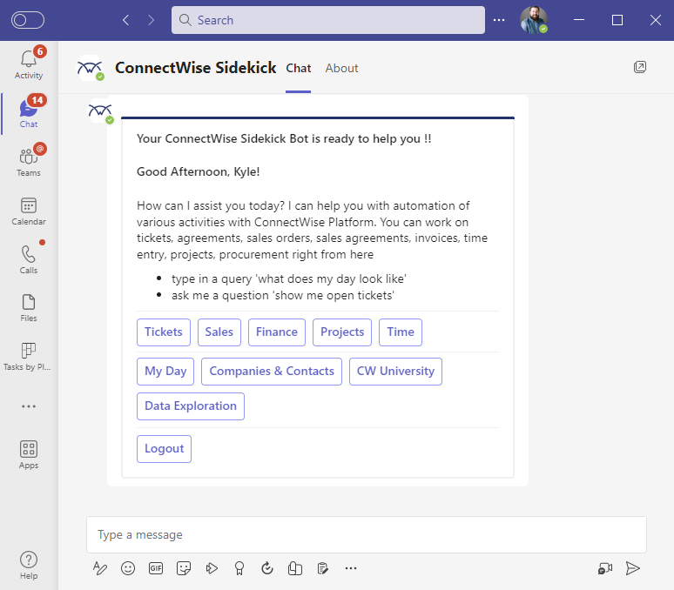
Task: Click the Record video clip icon
Action: [x=605, y=568]
